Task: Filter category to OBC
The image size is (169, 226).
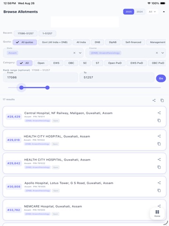Action: pyautogui.click(x=71, y=63)
